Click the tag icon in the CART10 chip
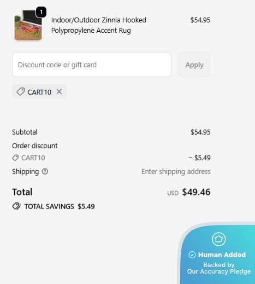This screenshot has width=255, height=284. click(x=21, y=91)
